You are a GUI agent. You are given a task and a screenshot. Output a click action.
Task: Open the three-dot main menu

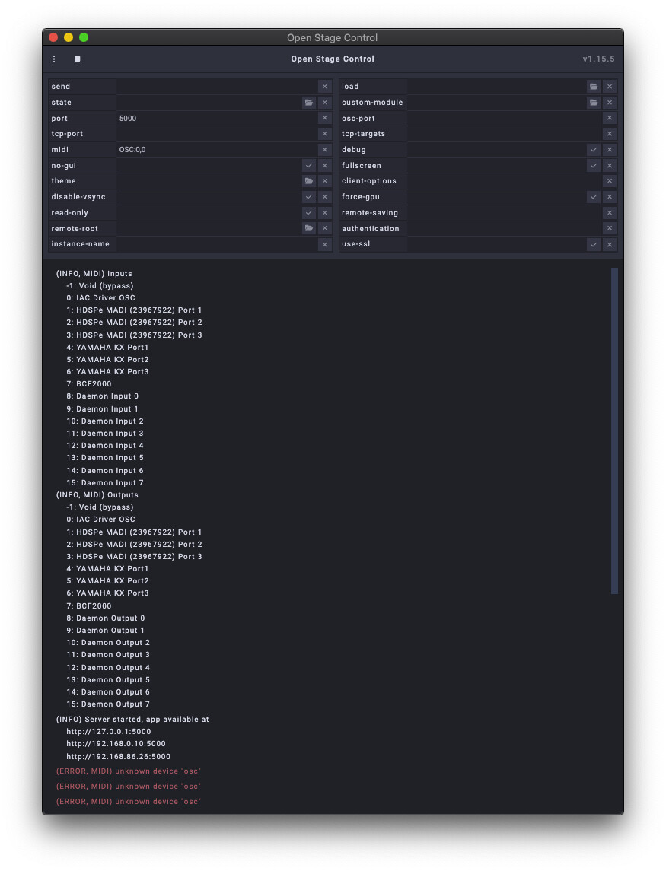coord(53,59)
